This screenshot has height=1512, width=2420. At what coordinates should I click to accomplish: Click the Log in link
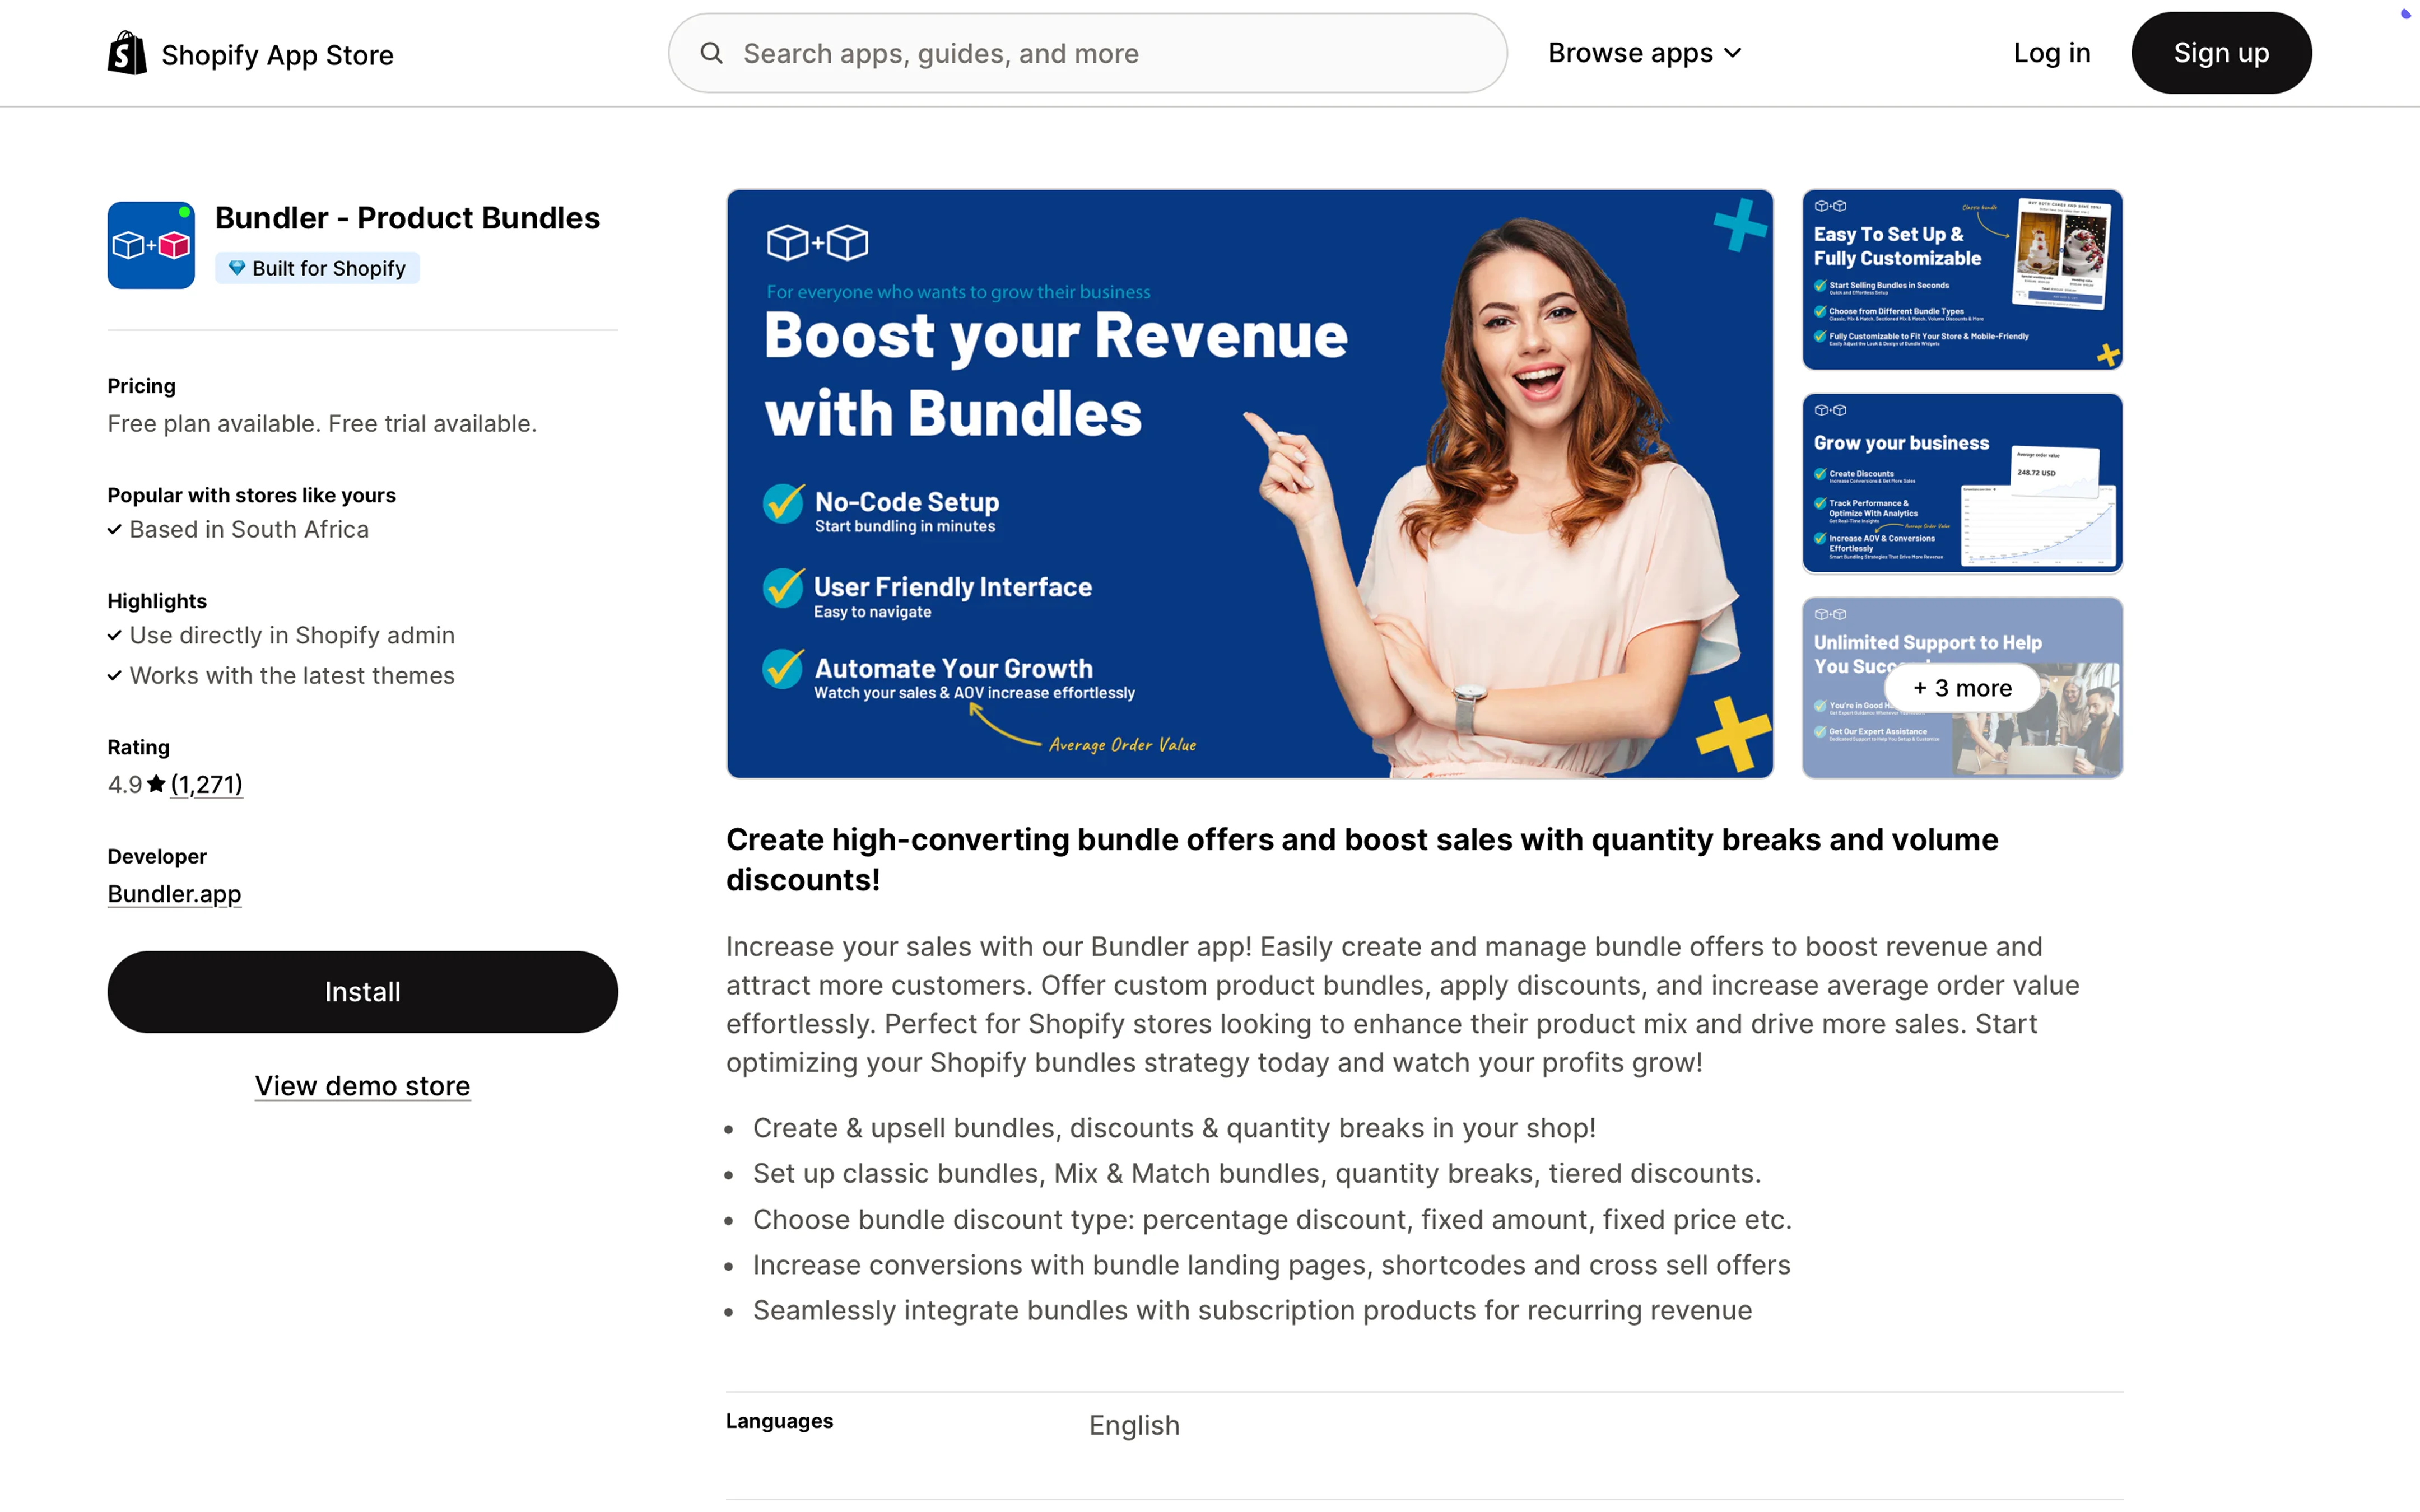[2051, 53]
